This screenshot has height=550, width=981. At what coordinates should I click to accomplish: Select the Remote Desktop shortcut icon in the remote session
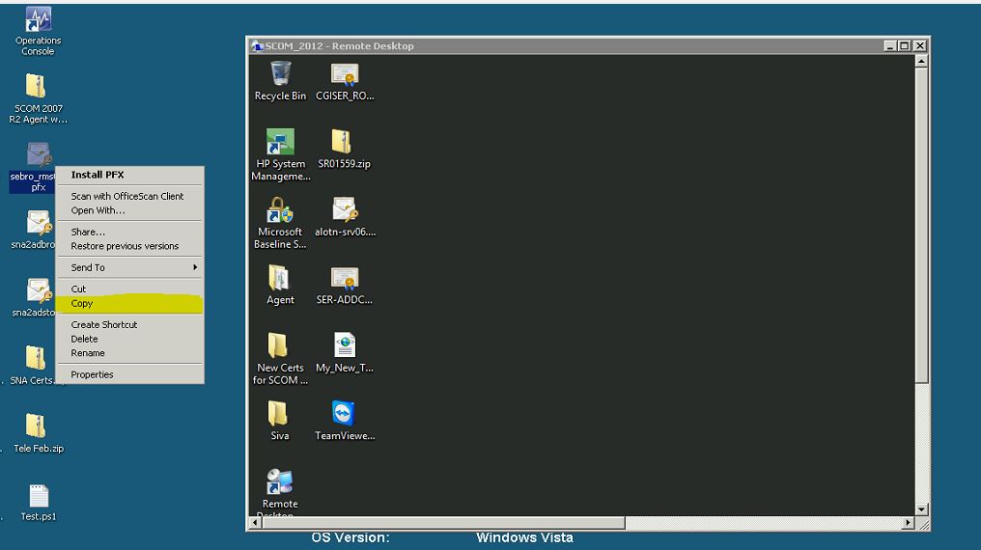click(280, 481)
